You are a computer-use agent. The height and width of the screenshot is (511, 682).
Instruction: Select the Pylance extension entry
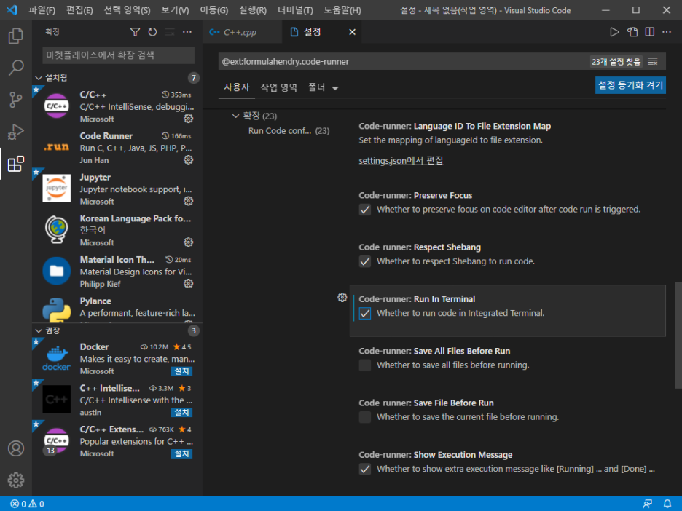pos(117,309)
